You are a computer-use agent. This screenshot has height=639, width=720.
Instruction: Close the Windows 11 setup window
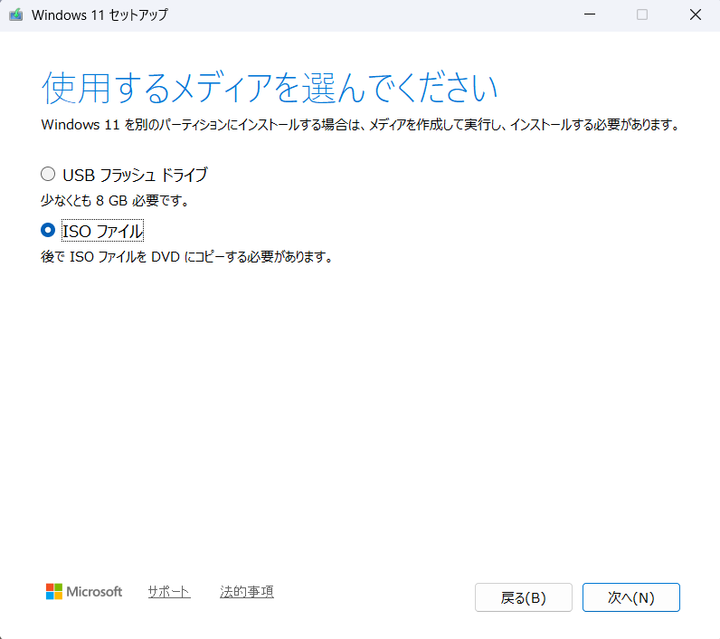[696, 14]
